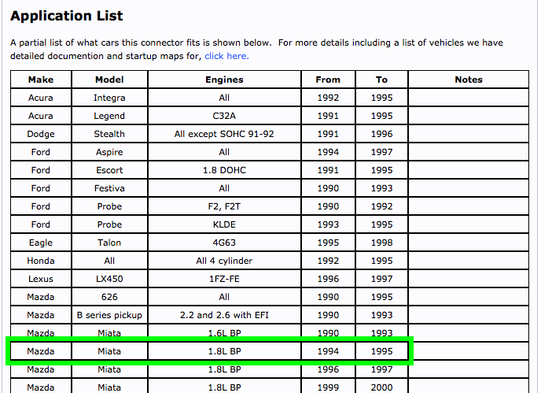Select the Lexus 'LX450' model cell

point(109,279)
